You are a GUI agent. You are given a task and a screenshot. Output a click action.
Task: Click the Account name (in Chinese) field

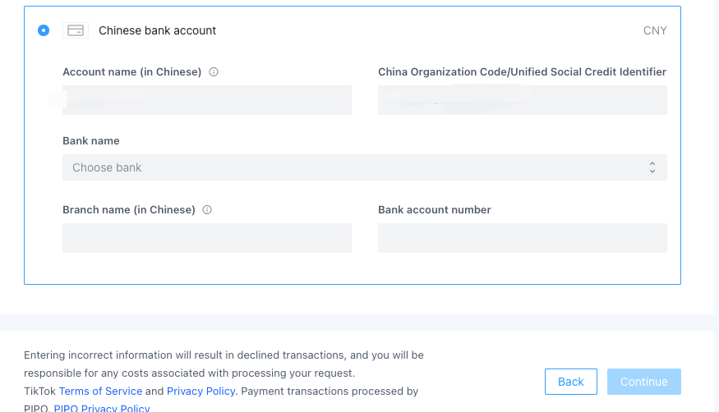[207, 100]
